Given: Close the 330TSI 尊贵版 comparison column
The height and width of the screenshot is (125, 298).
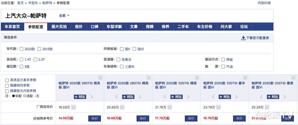Looking at the screenshot, I should click(294, 78).
